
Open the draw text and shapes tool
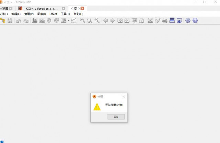157,21
